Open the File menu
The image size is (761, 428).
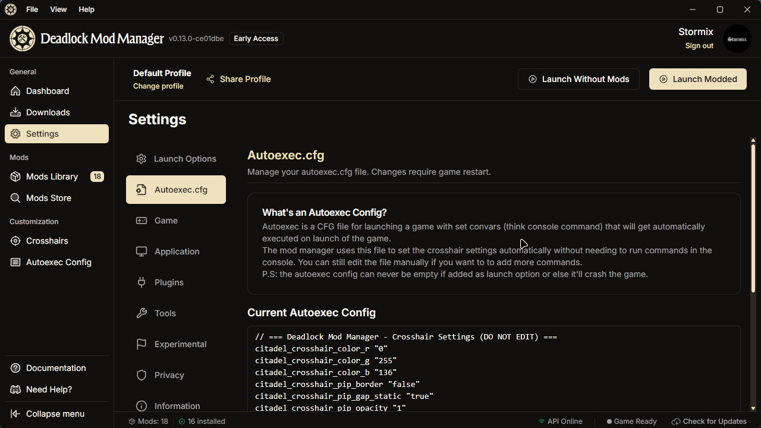[32, 10]
